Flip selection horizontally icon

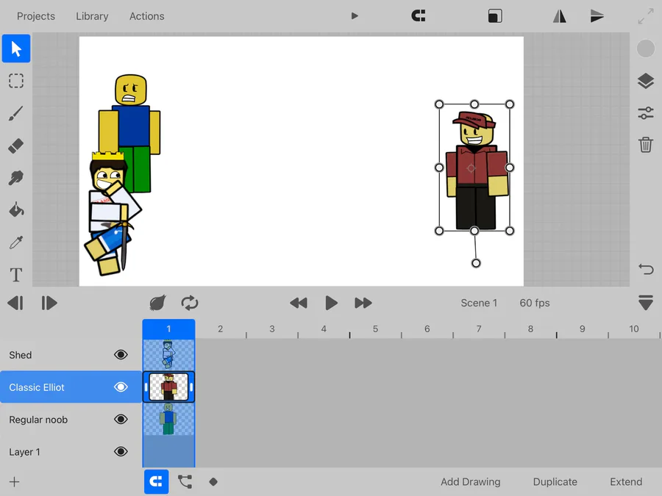click(560, 16)
